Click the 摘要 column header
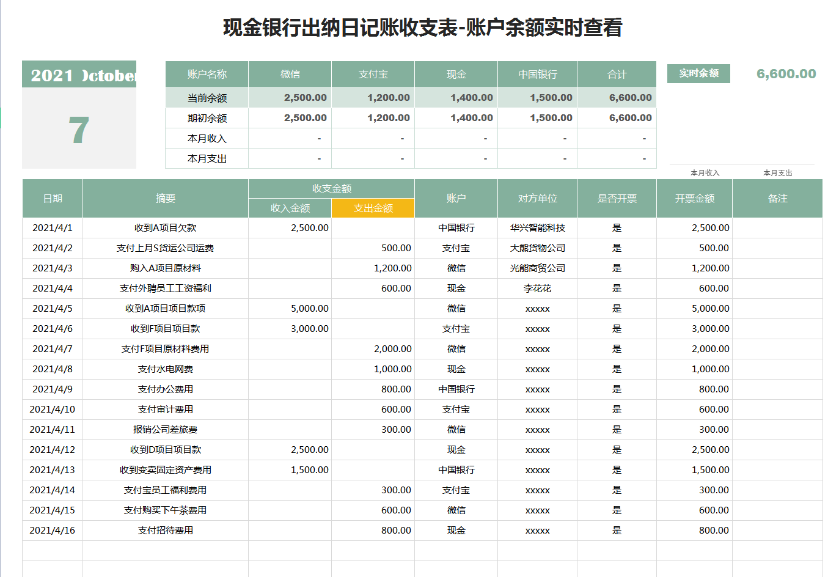The height and width of the screenshot is (577, 828). click(x=165, y=199)
